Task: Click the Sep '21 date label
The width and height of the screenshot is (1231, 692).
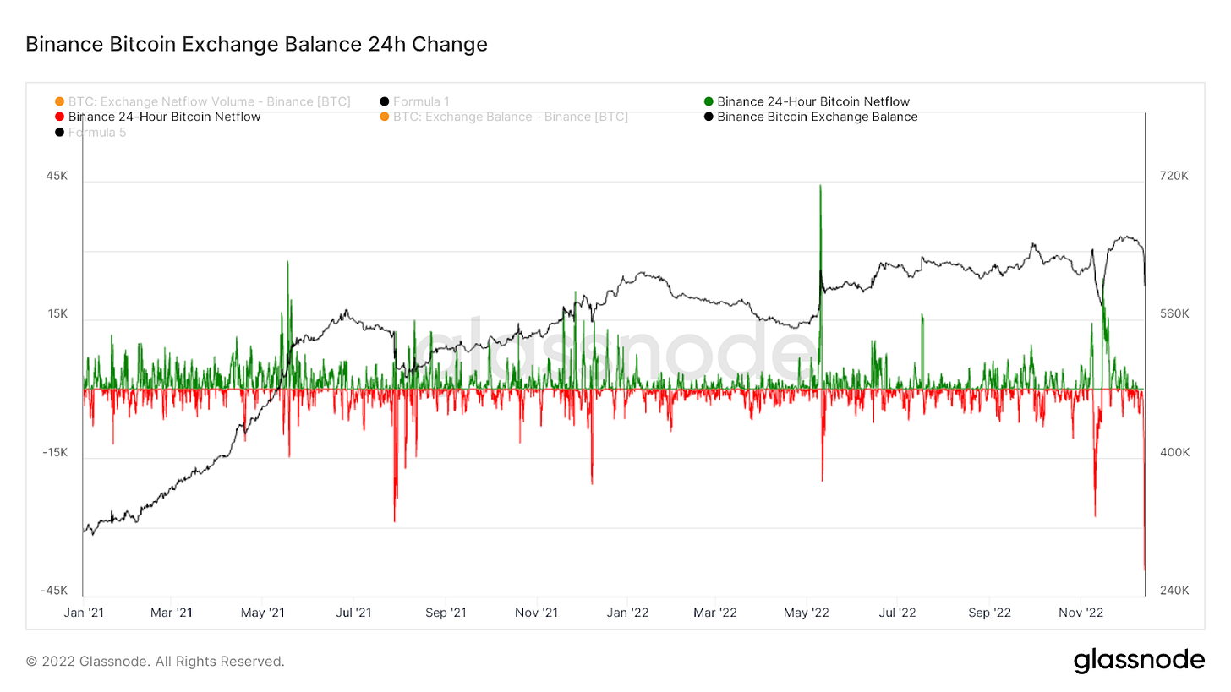Action: 446,613
